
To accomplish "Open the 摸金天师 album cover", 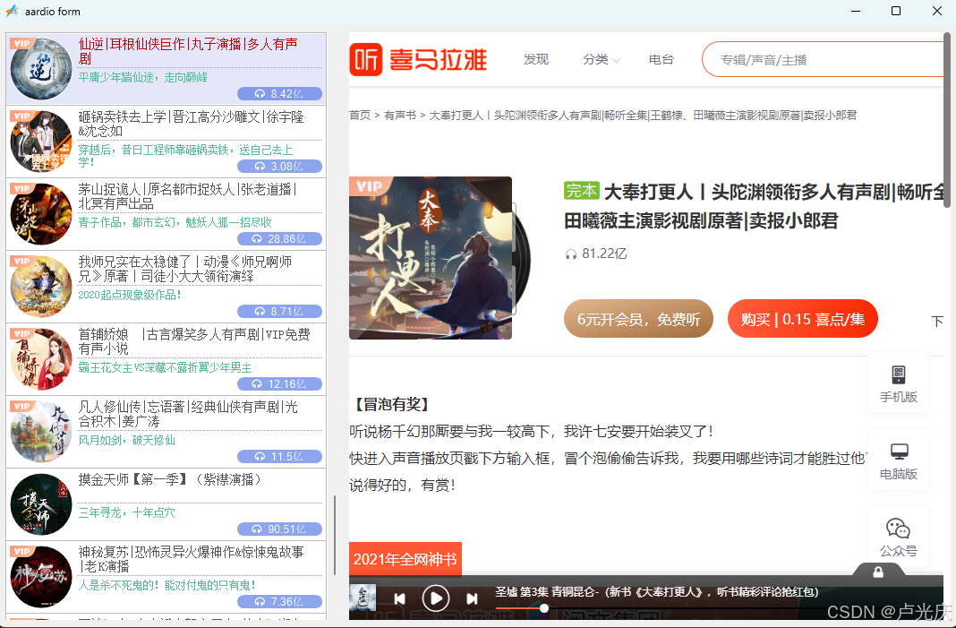I will point(41,504).
